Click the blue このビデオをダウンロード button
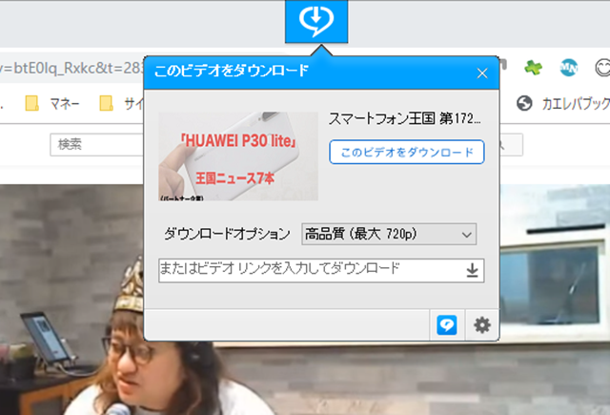Screen dimensions: 610x415 click(x=407, y=152)
